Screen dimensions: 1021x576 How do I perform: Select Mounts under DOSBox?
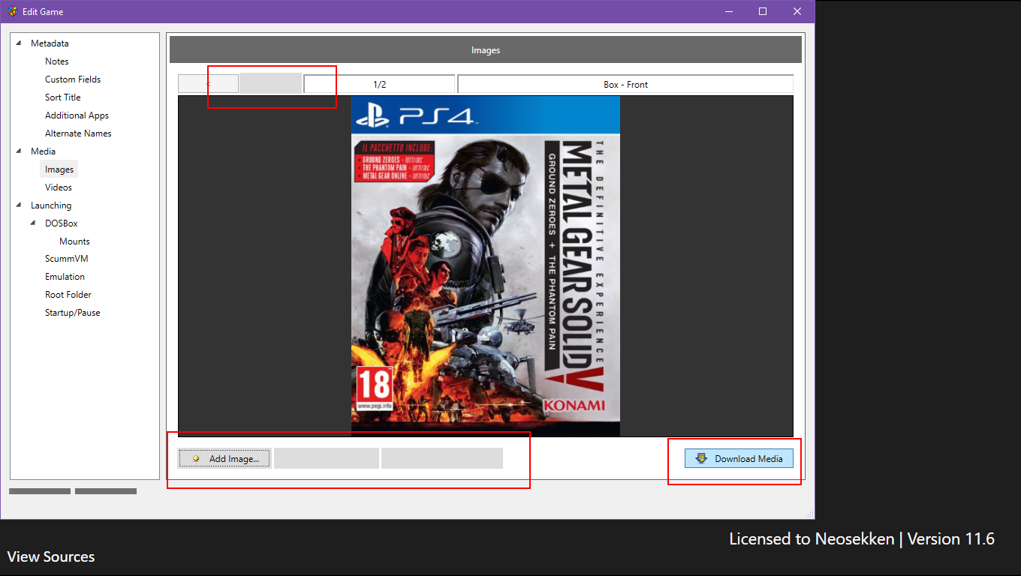tap(74, 241)
